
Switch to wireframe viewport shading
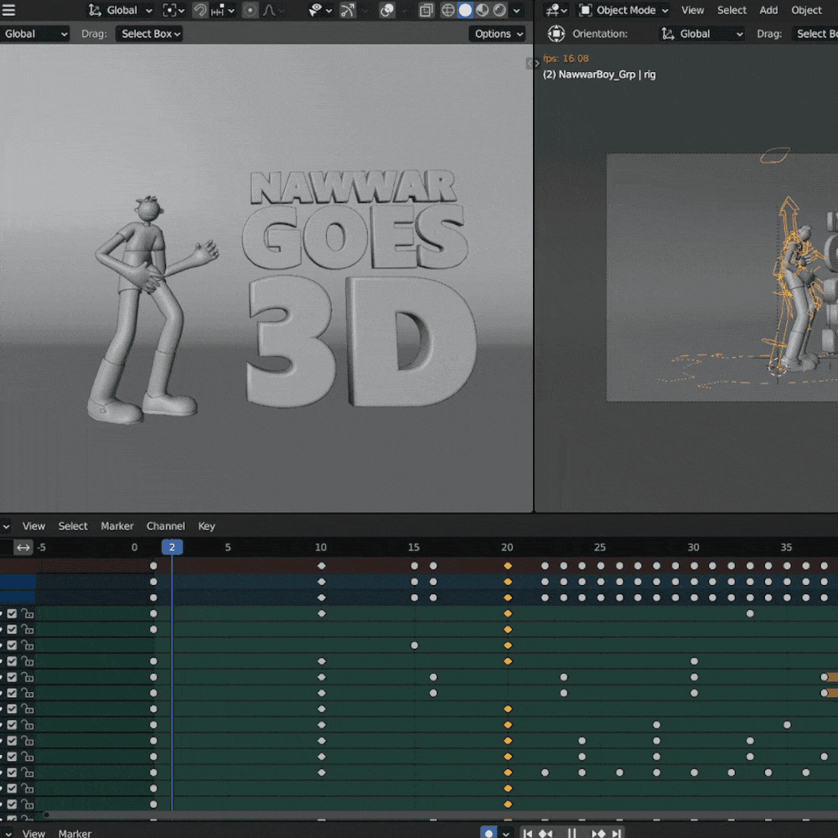(x=448, y=10)
